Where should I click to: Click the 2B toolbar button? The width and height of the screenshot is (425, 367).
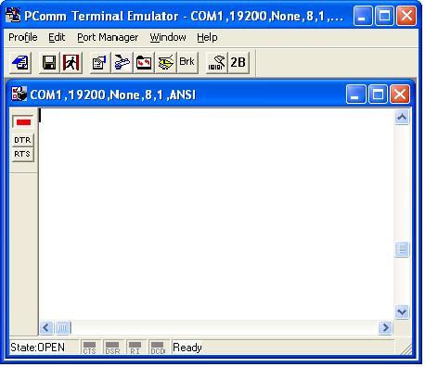238,63
